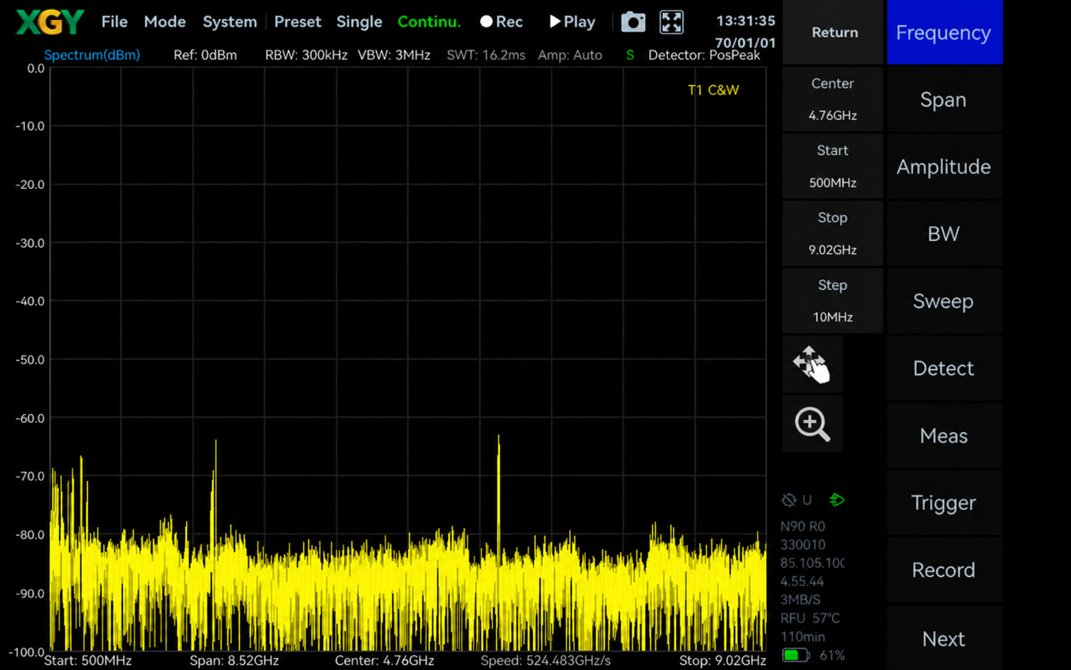1071x670 pixels.
Task: Select Continuous sweep mode
Action: pyautogui.click(x=429, y=22)
